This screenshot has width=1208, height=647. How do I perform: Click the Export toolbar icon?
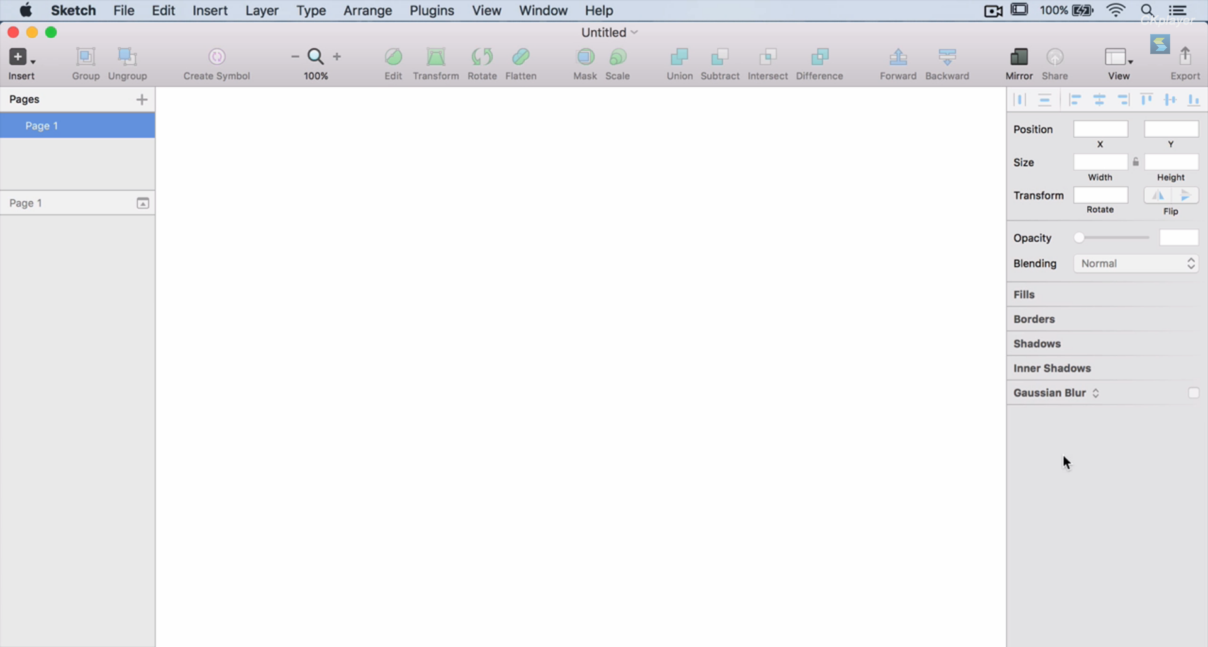click(x=1185, y=57)
